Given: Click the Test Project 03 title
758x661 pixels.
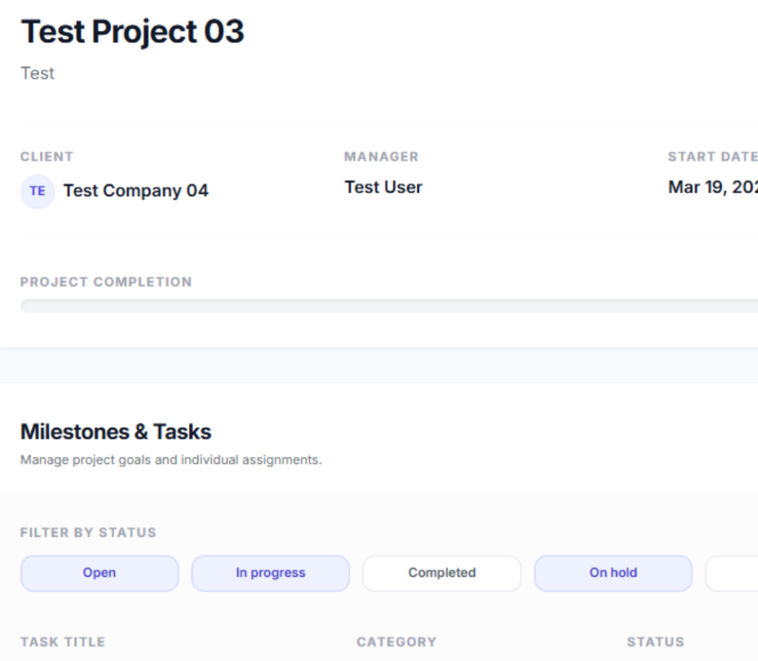Looking at the screenshot, I should [x=133, y=32].
